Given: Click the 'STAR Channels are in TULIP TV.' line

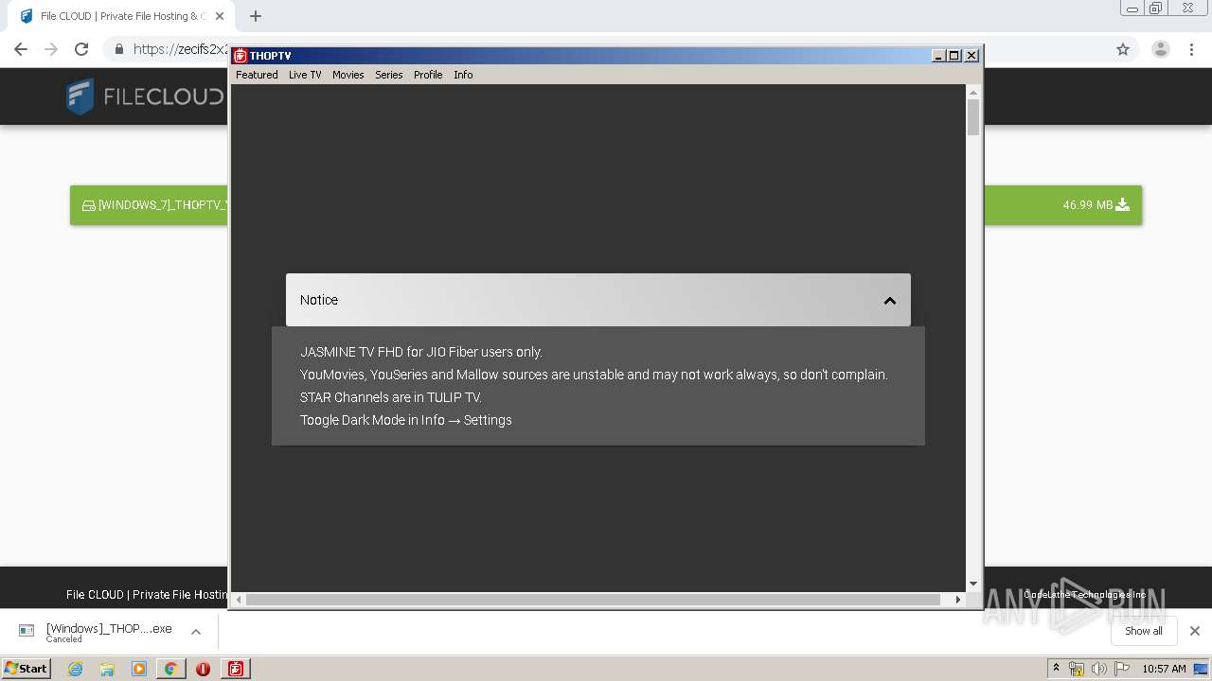Looking at the screenshot, I should 391,397.
